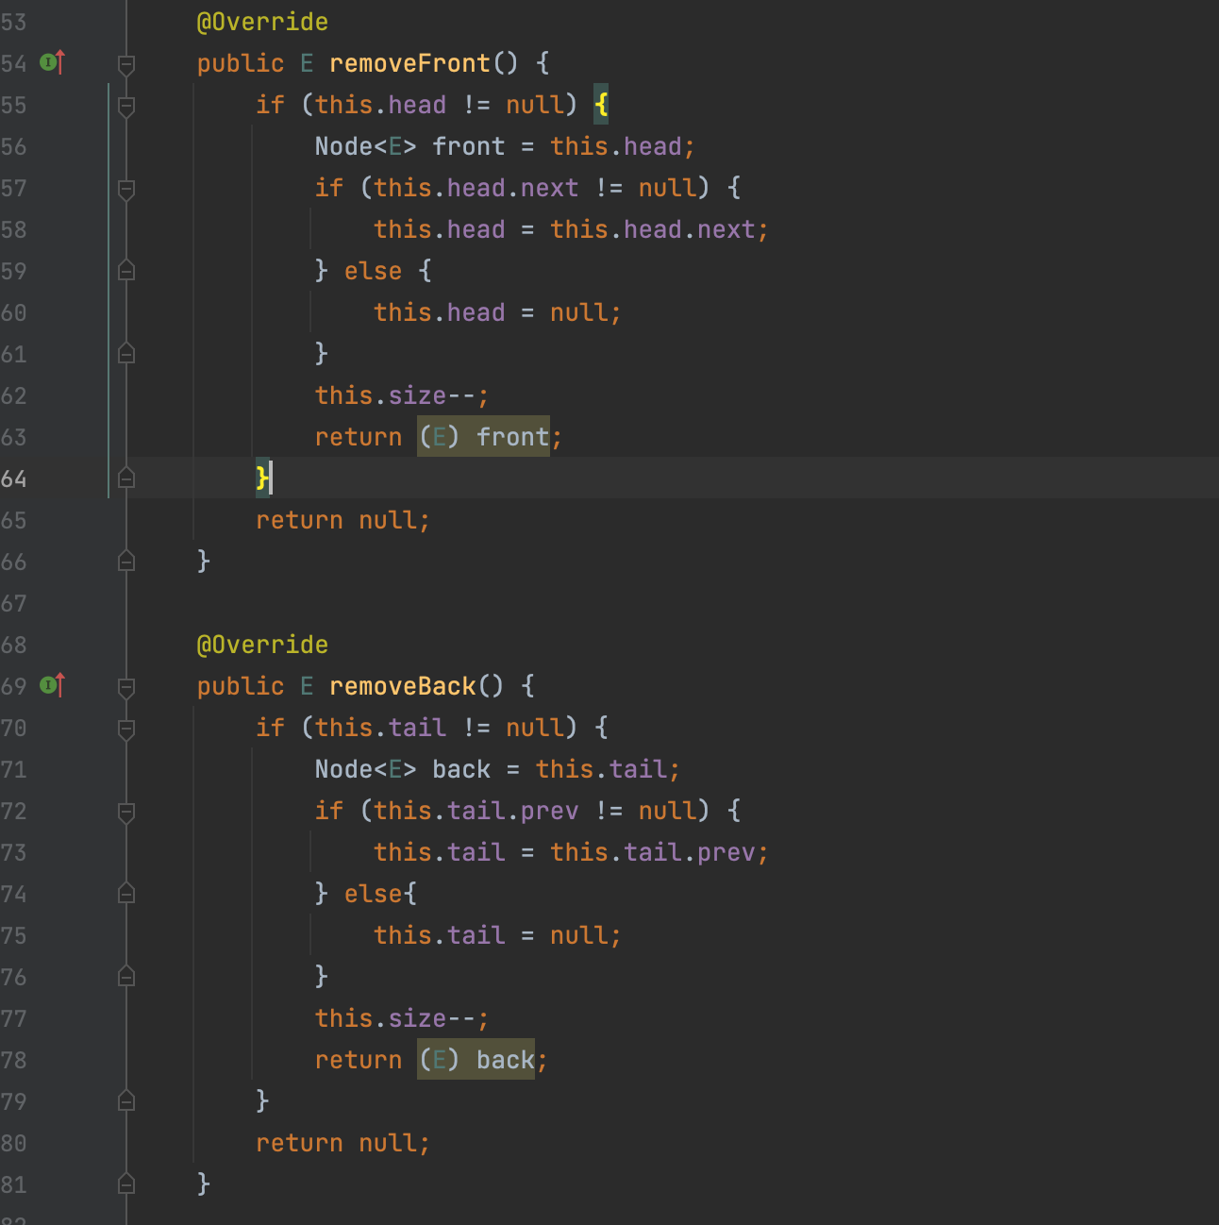1219x1225 pixels.
Task: Click the fold marker on the line 74 else
Action: (126, 894)
